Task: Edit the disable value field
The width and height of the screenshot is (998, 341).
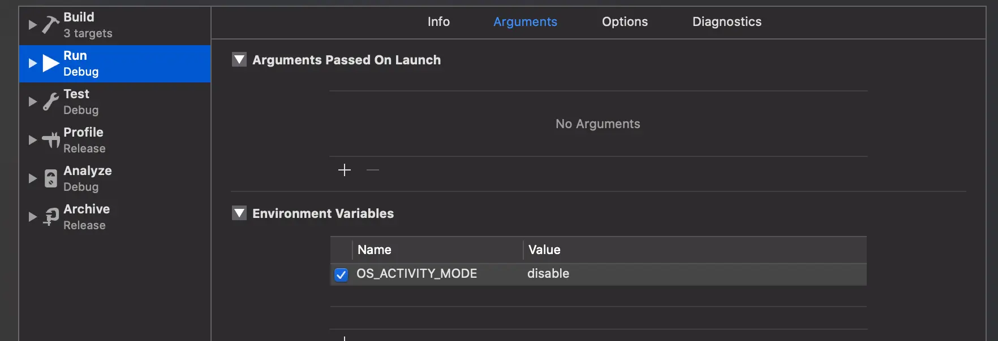Action: point(548,274)
